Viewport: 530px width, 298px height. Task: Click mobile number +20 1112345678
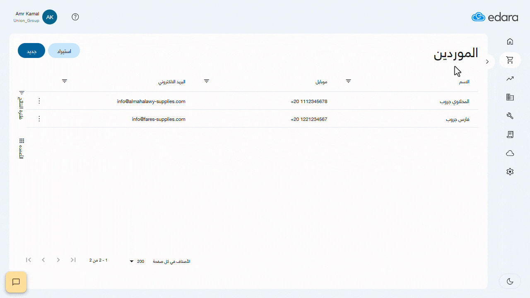309,101
